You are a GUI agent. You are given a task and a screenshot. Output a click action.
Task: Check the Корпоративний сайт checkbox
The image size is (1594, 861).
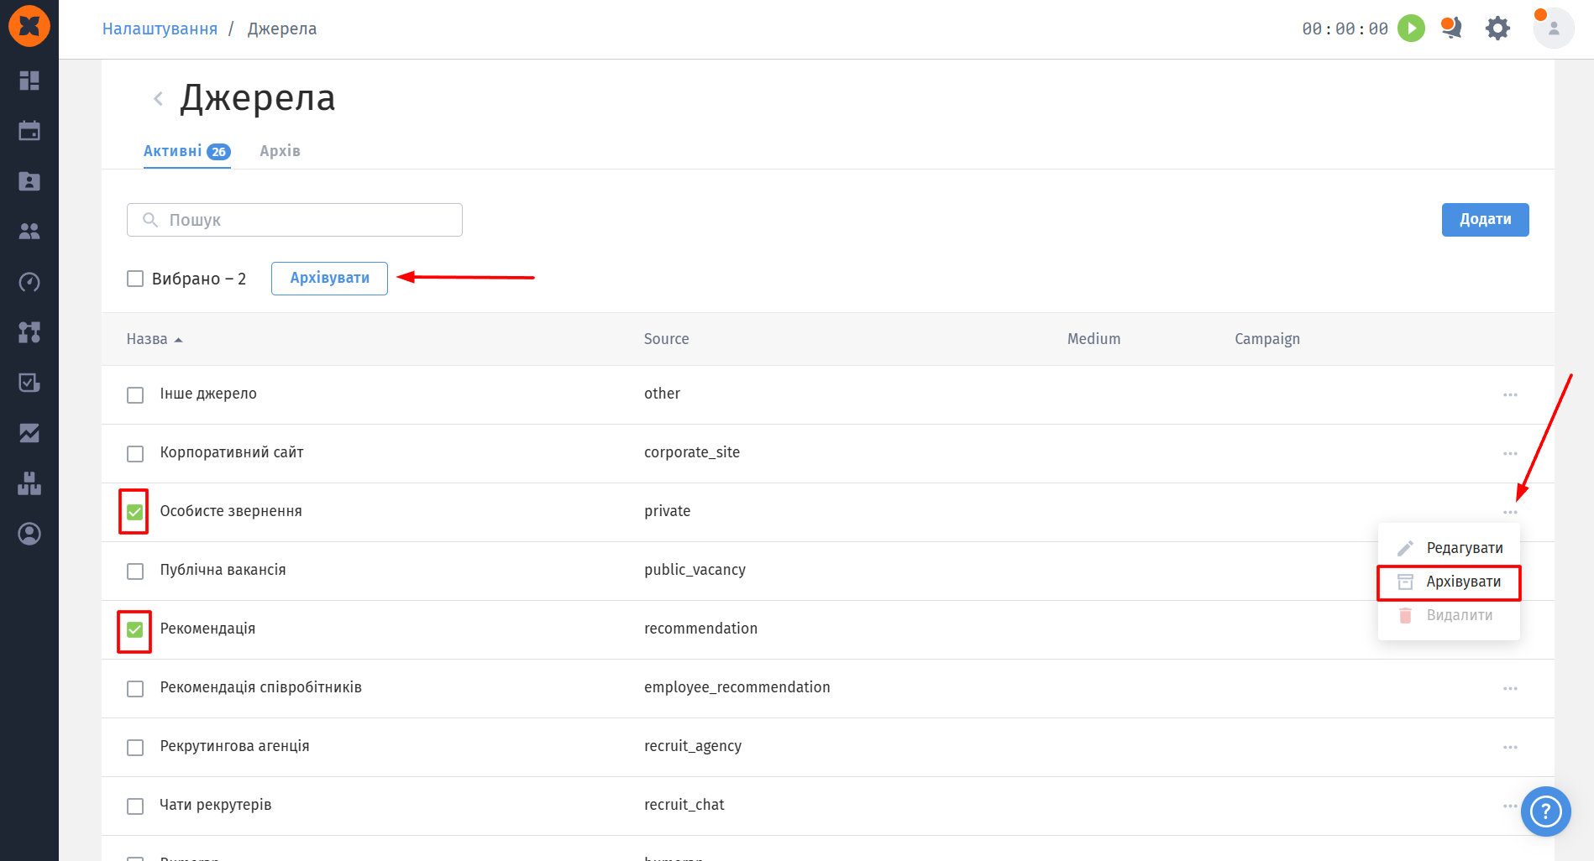coord(135,454)
